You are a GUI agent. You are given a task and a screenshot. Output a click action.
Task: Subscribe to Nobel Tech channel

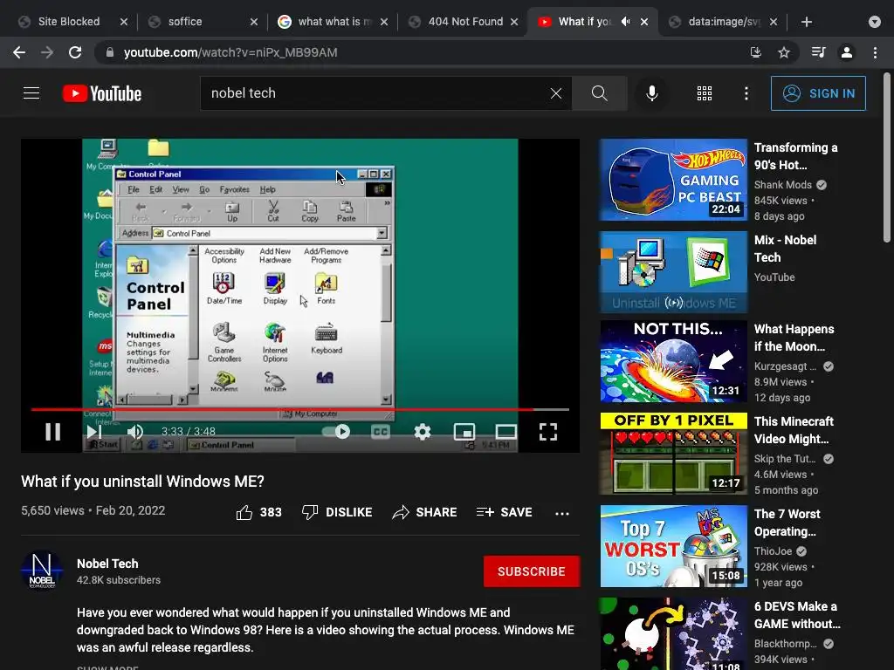(532, 571)
